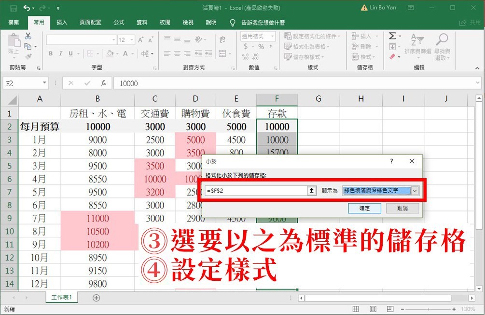Click the vertical scrollbar down arrow
This screenshot has width=485, height=315.
[479, 289]
